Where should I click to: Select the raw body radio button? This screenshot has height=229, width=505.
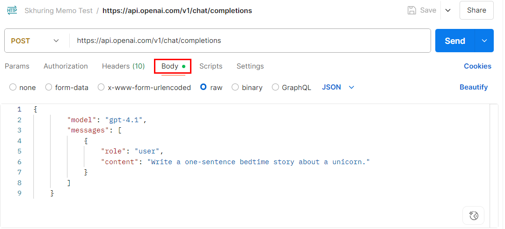pos(203,87)
